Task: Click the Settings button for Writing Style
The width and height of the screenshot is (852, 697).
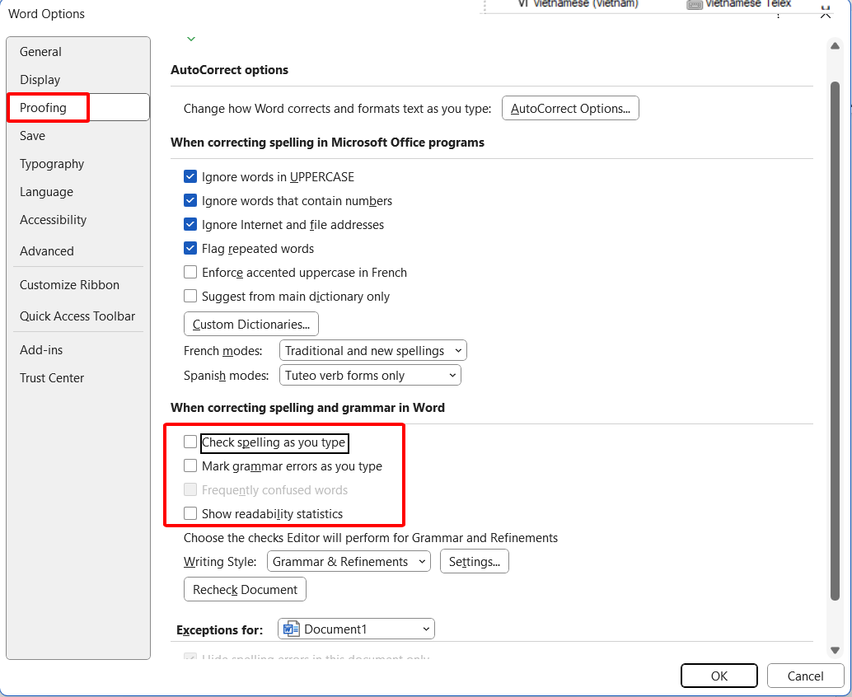Action: pyautogui.click(x=475, y=562)
